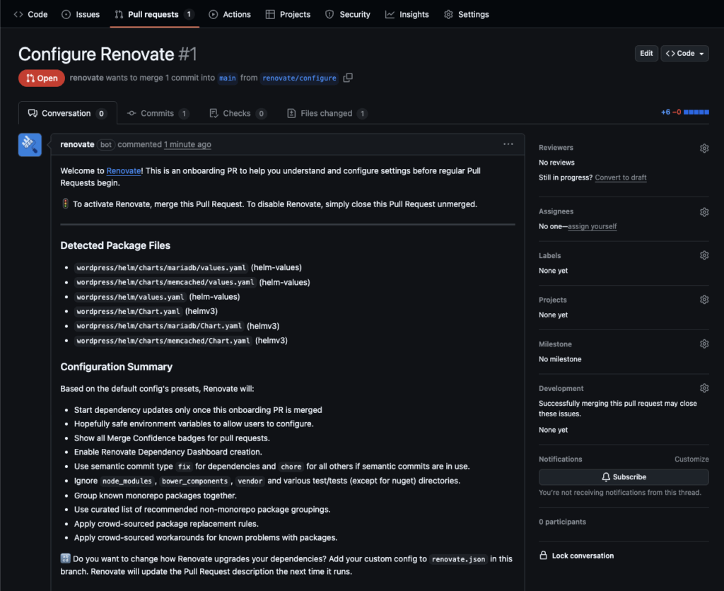
Task: View the Insights tab
Action: click(407, 14)
